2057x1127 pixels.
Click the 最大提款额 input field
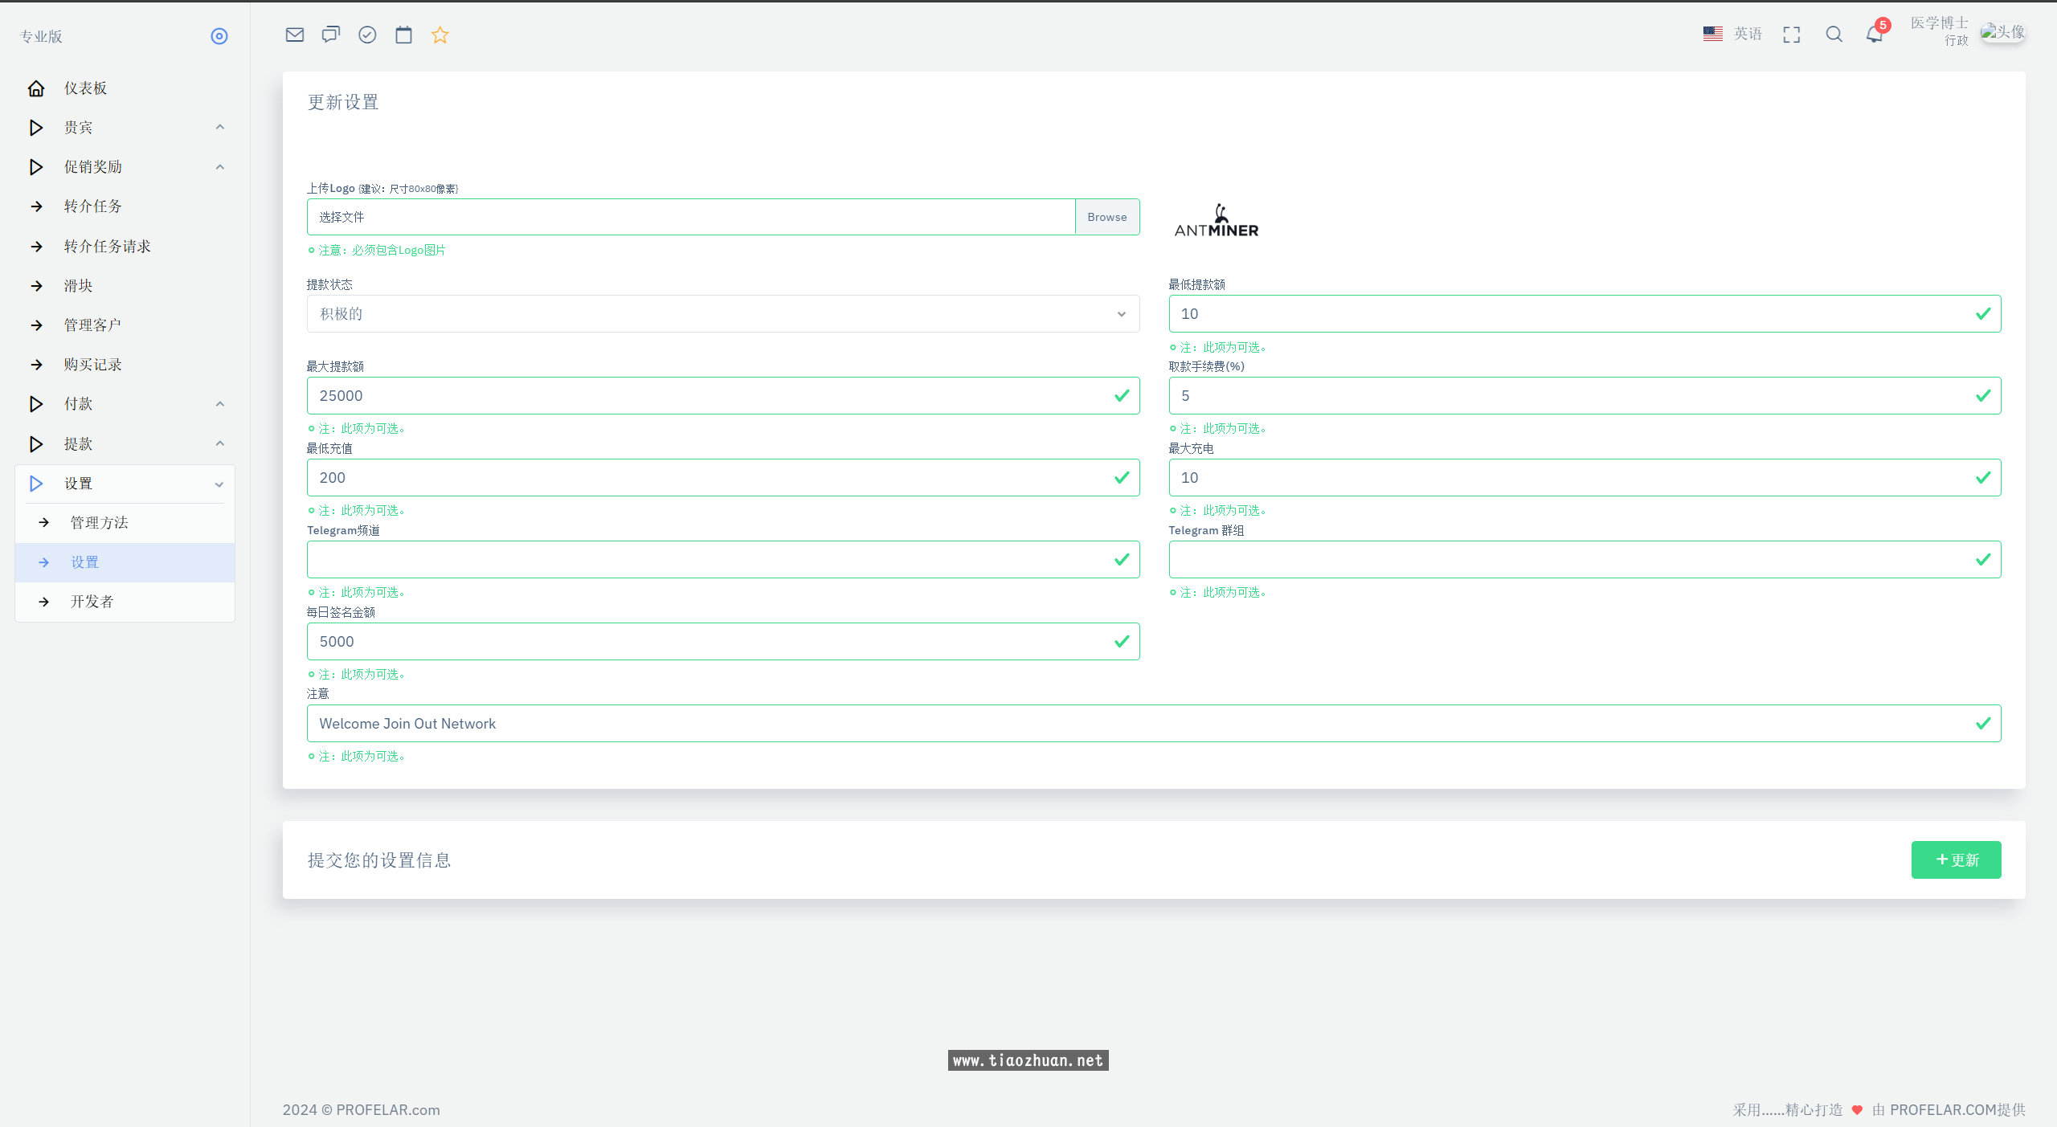(707, 396)
